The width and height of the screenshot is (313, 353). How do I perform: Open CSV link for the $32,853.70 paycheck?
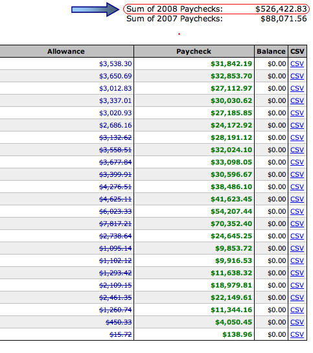pyautogui.click(x=297, y=76)
